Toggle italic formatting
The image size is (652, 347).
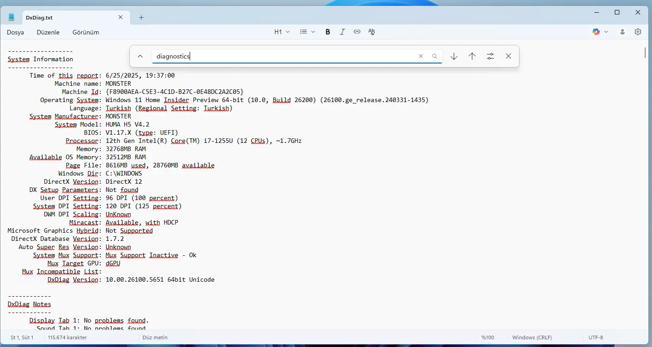(343, 32)
